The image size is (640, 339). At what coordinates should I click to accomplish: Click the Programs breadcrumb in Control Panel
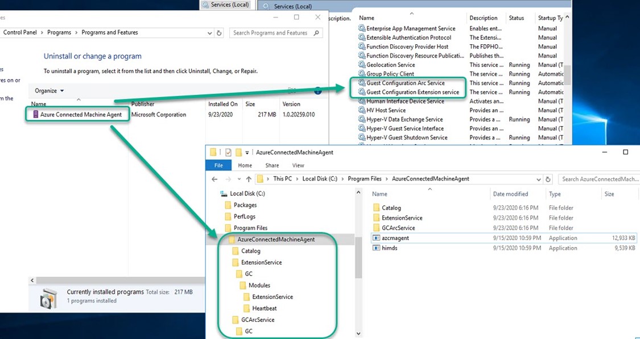tap(59, 33)
